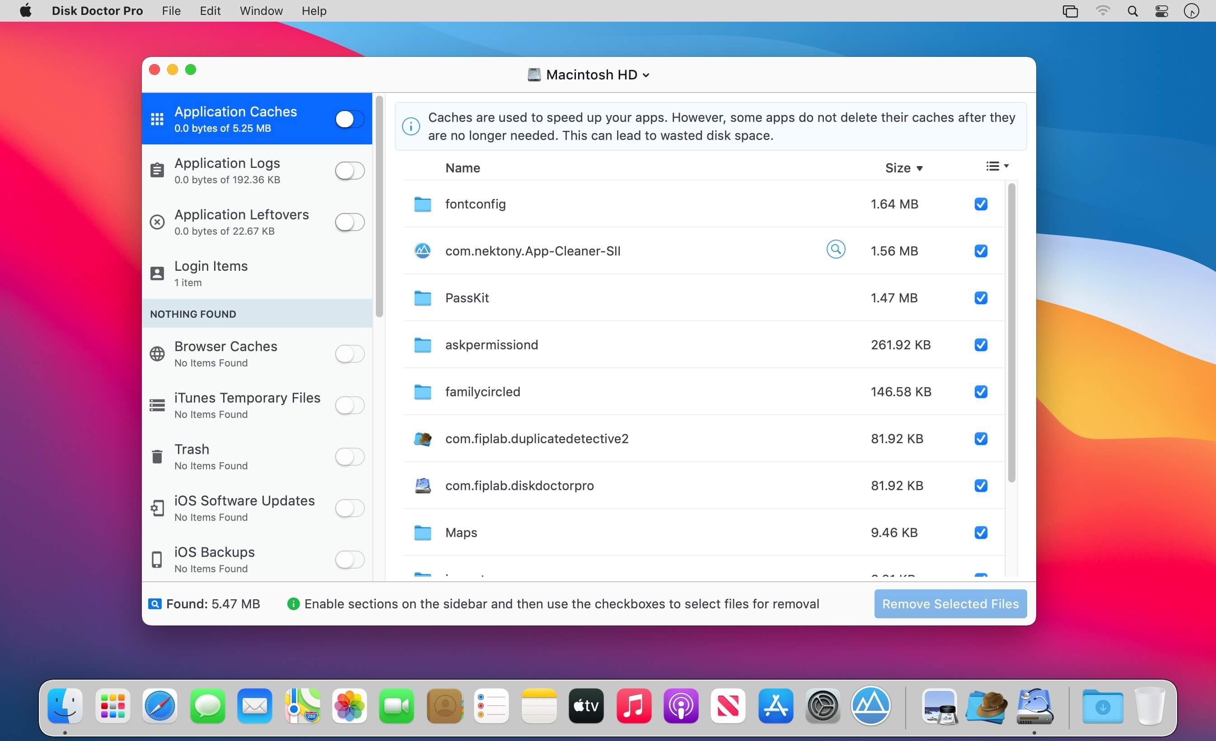Click the Duplicate Detective icon in file list

click(x=422, y=439)
